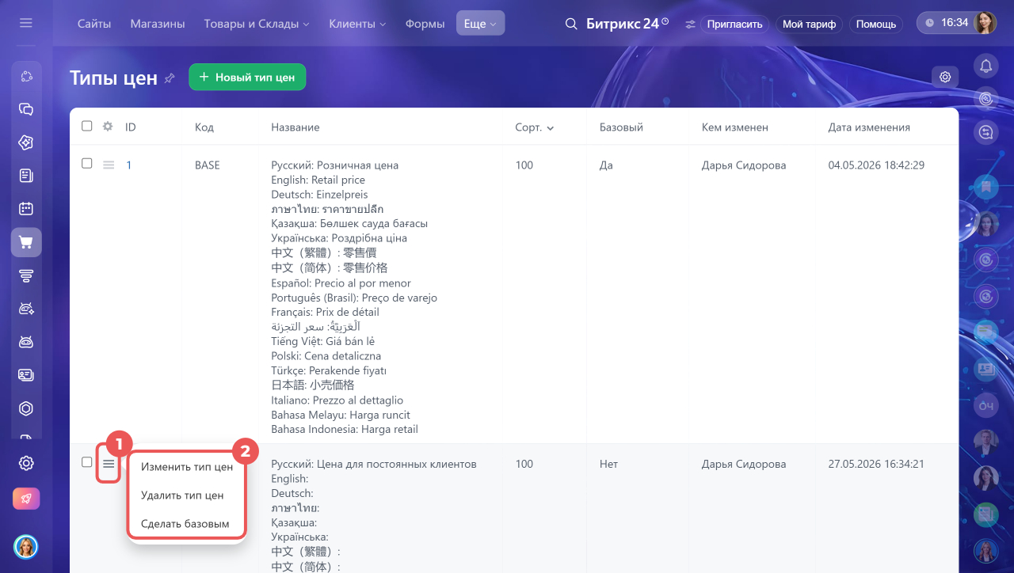Open the Еще dropdown menu

point(480,24)
